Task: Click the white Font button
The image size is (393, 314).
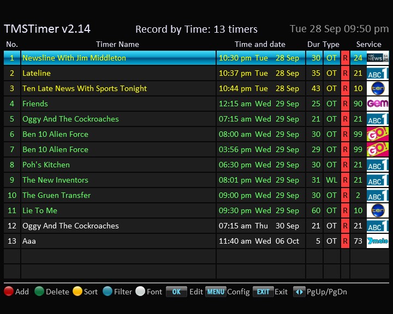Action: click(x=140, y=292)
